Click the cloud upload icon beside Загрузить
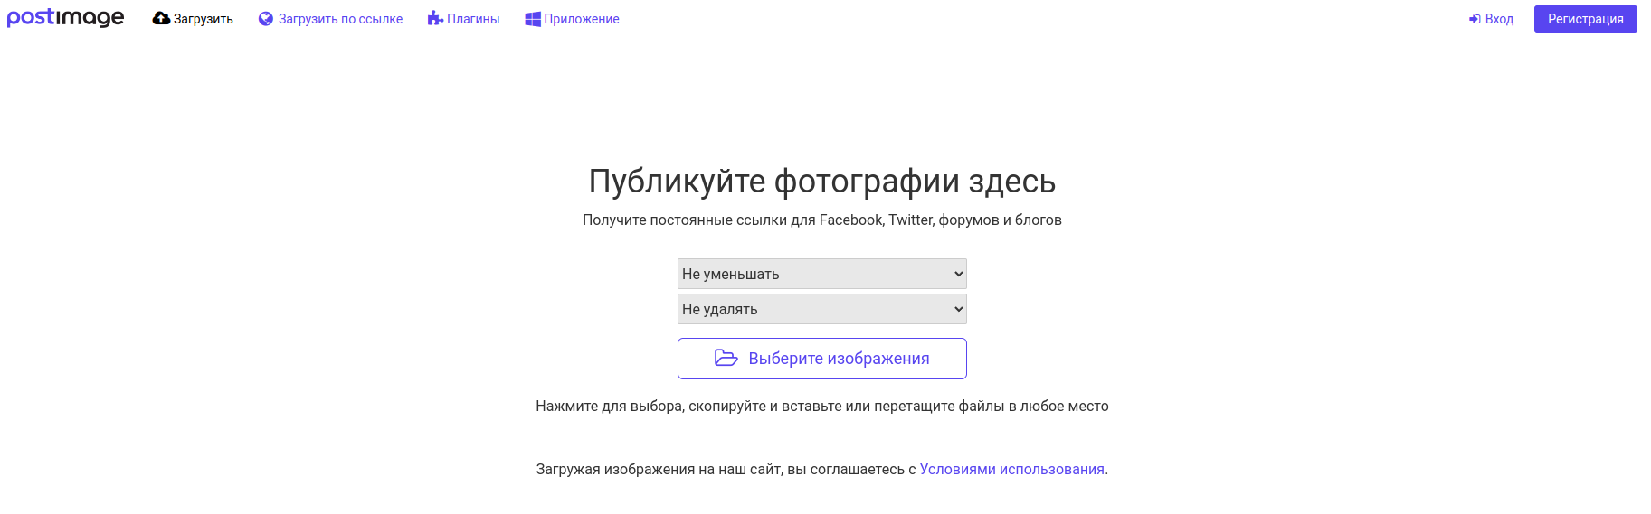 coord(161,19)
